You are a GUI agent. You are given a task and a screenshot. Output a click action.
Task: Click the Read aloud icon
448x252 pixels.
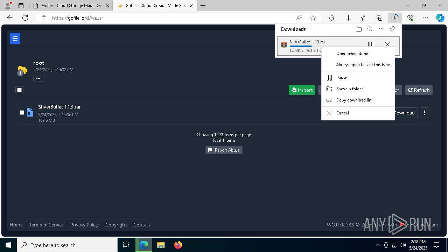(x=299, y=18)
